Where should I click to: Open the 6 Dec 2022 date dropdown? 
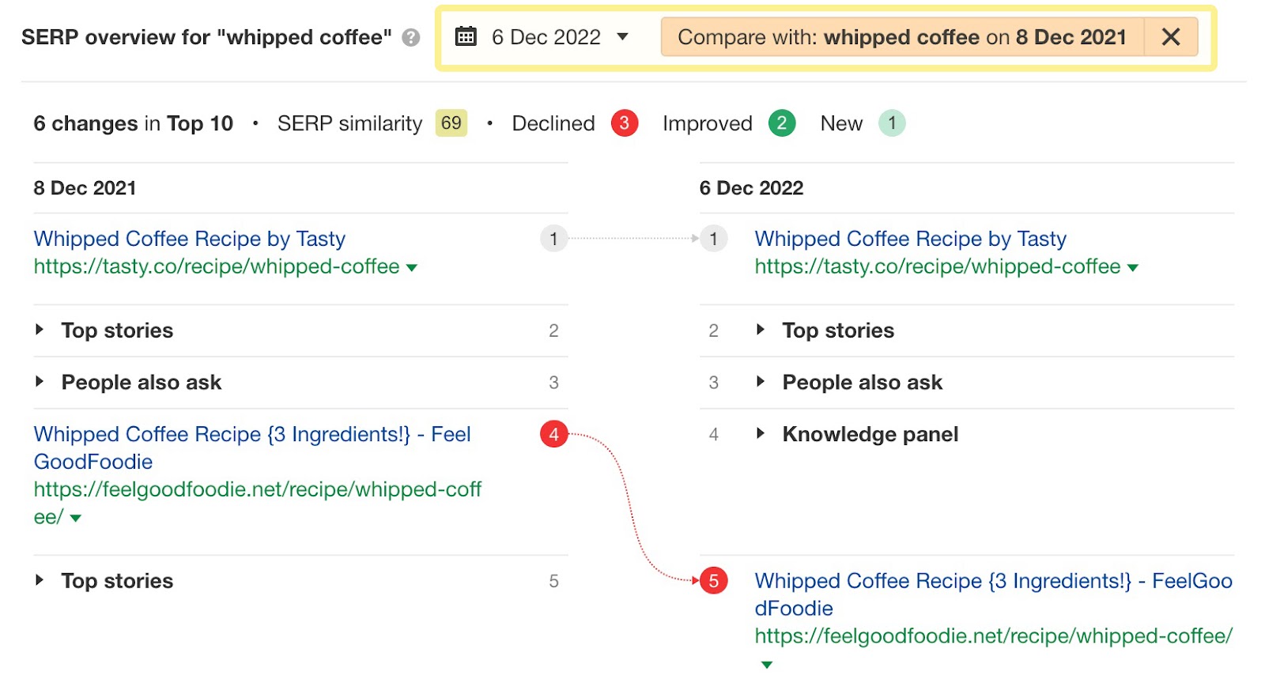623,36
